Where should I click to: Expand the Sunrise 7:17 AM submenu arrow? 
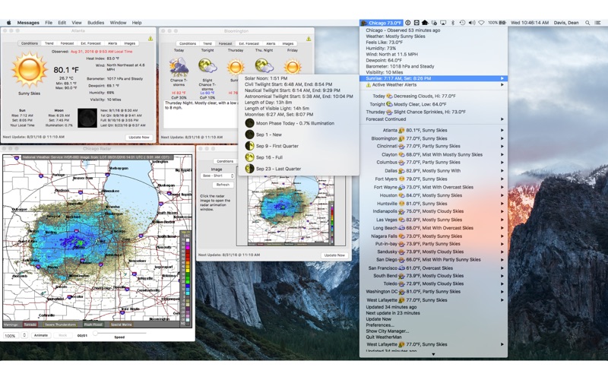(502, 78)
